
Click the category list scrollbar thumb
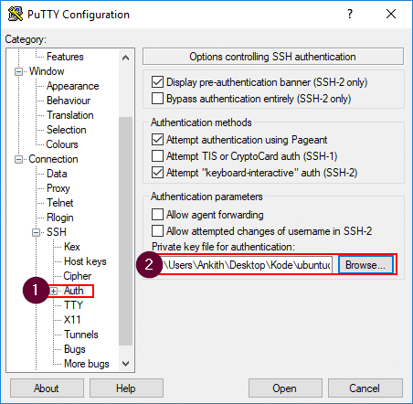[x=125, y=231]
